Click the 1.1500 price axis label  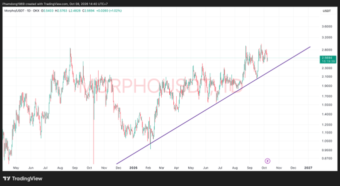click(327, 132)
